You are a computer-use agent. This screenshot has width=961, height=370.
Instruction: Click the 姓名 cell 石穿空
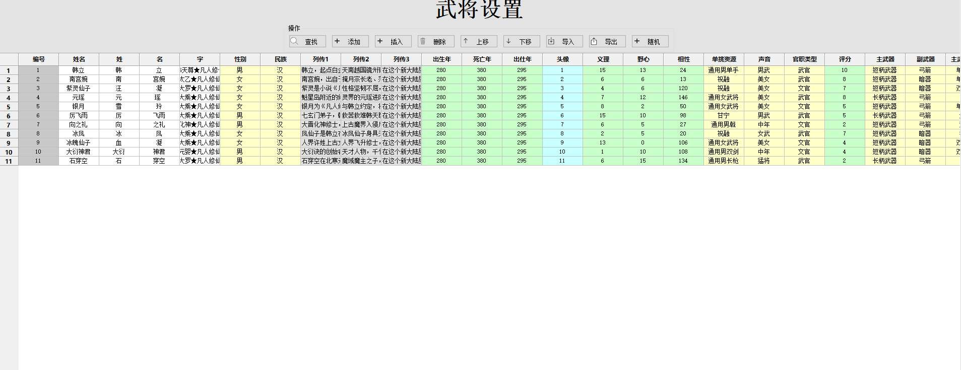(79, 161)
